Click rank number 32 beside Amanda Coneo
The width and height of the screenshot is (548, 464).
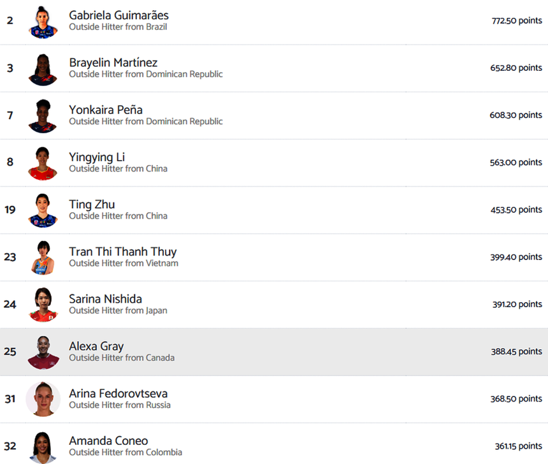10,446
